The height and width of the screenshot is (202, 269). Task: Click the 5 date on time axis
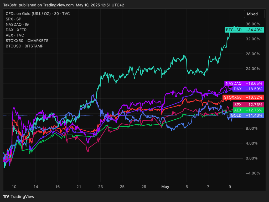pyautogui.click(x=187, y=187)
